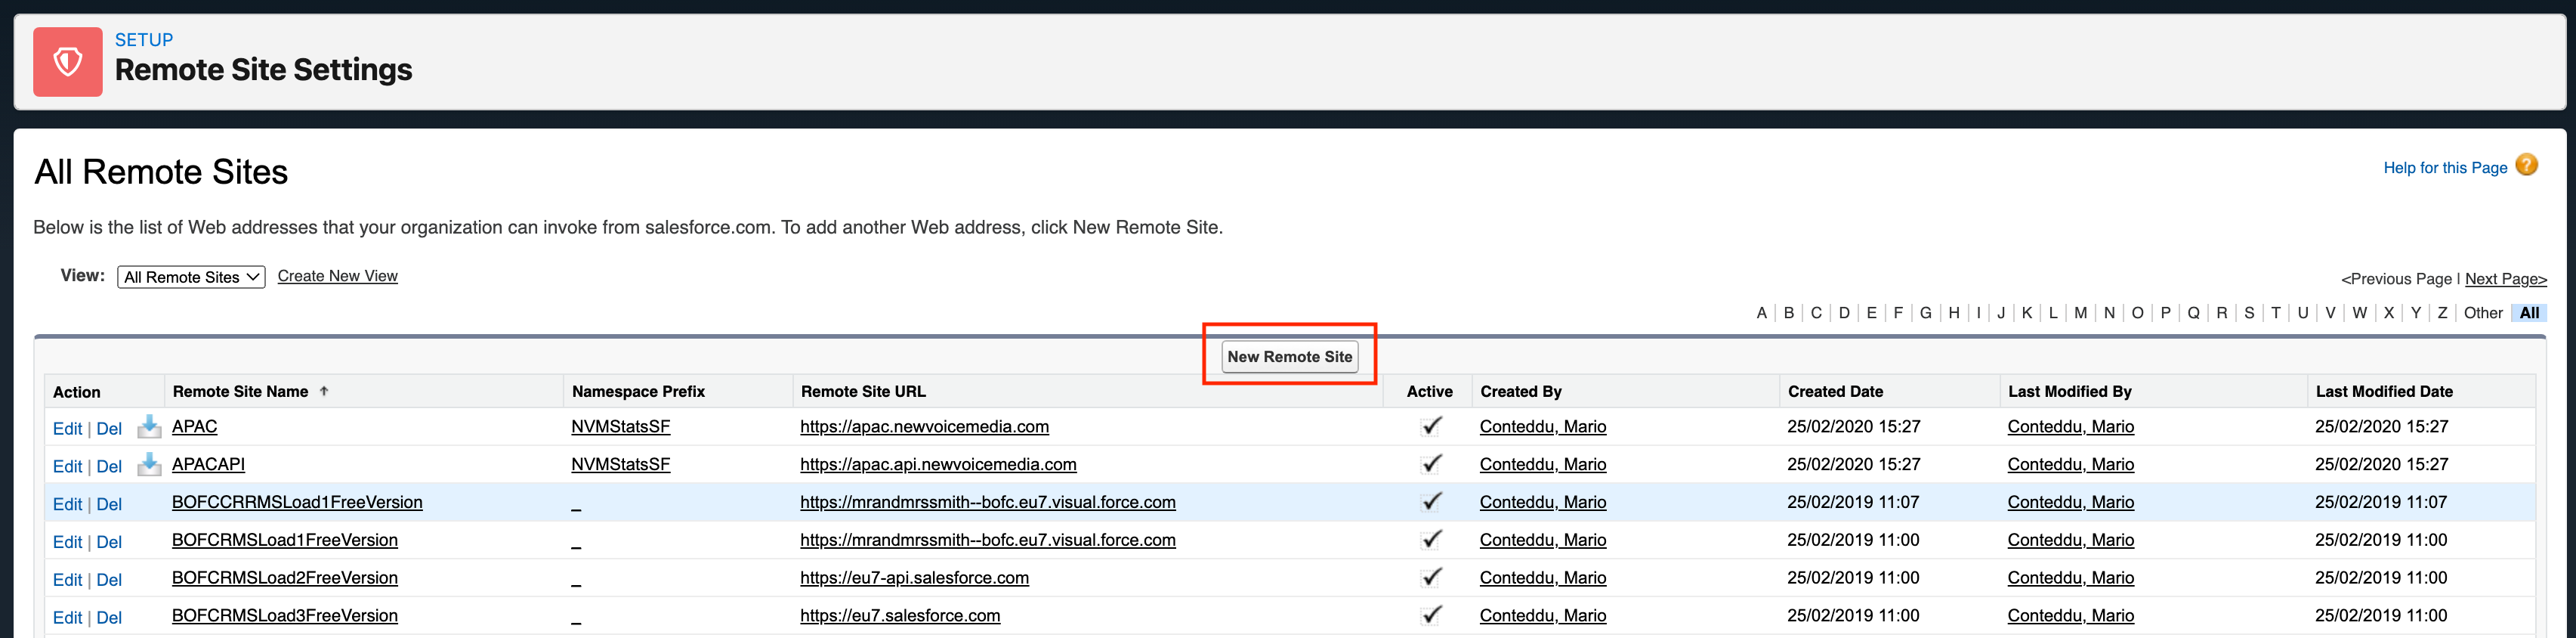Click the New Remote Site button

pos(1290,356)
